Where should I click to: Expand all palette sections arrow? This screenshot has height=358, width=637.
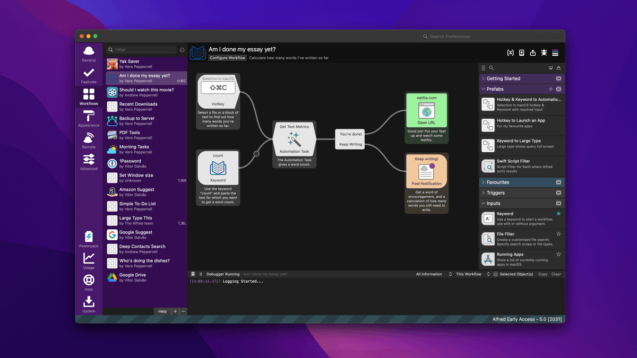[x=550, y=68]
